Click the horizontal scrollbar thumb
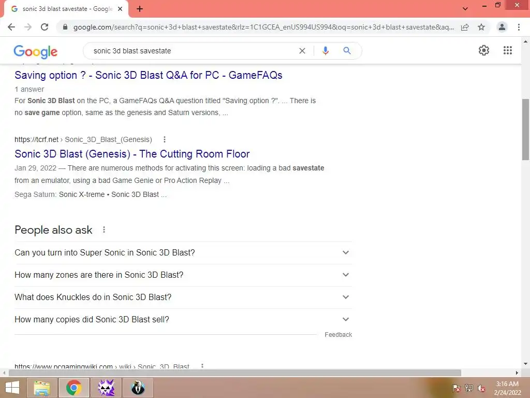 pos(234,373)
